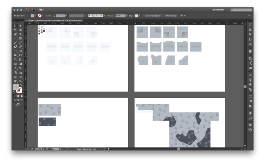Reset to default fill and stroke
The image size is (265, 166).
tap(14, 92)
